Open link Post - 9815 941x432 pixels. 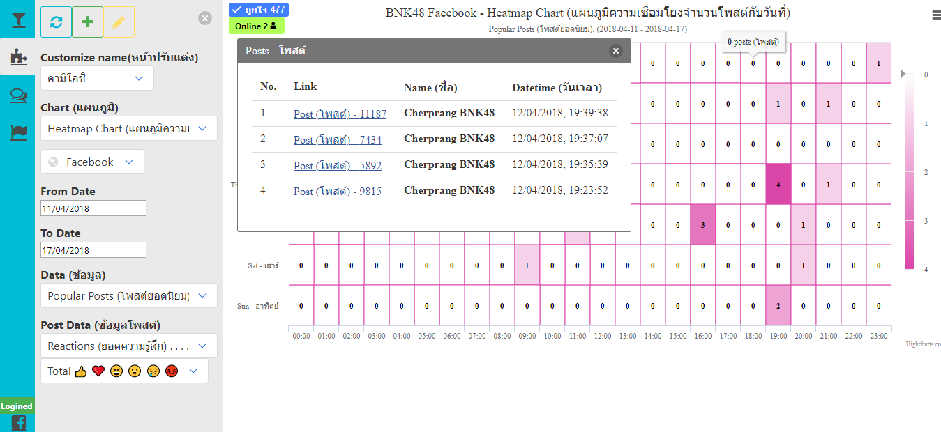click(338, 191)
